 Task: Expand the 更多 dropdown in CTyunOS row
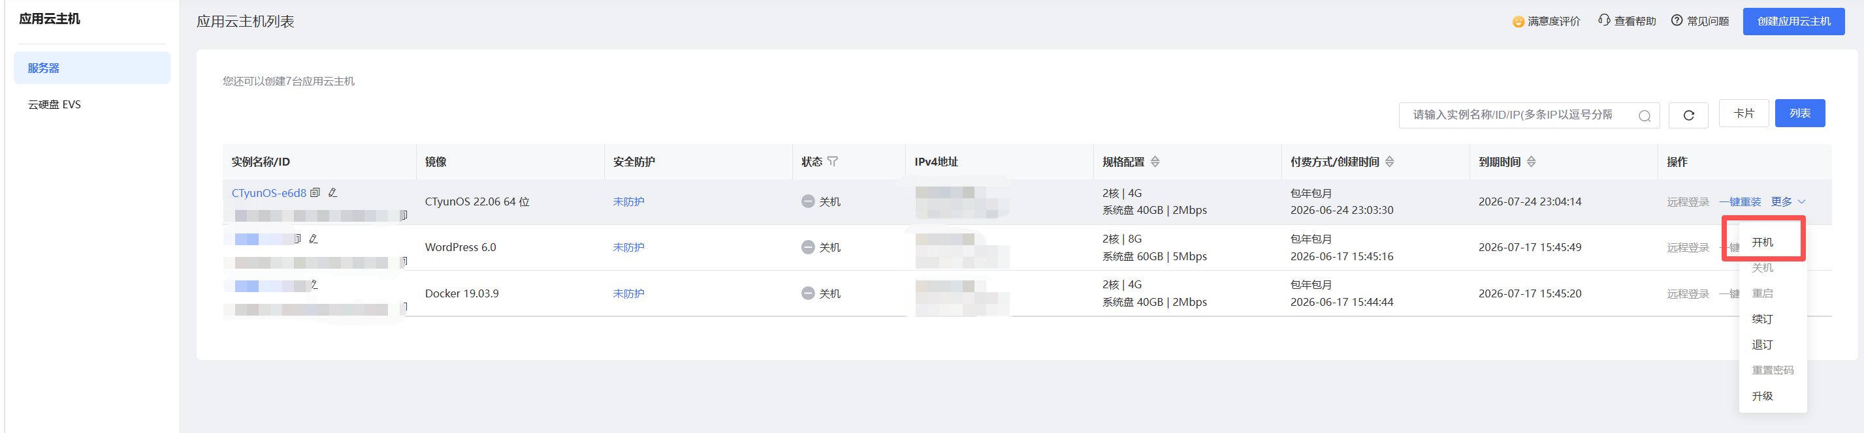tap(1788, 202)
